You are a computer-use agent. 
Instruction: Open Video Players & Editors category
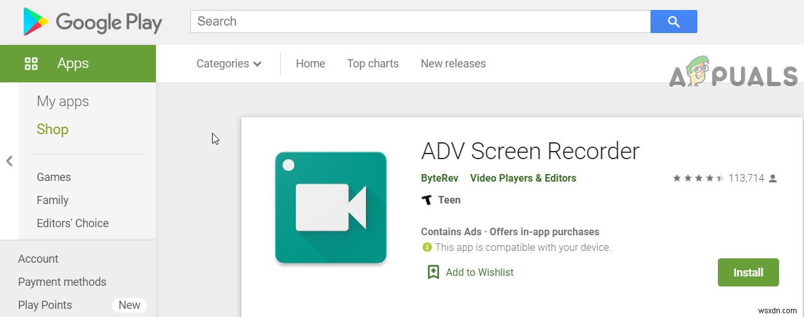(523, 178)
